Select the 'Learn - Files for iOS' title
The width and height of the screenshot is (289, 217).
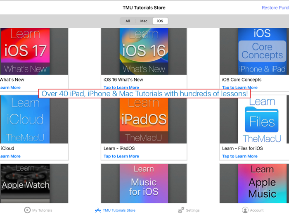(x=243, y=148)
